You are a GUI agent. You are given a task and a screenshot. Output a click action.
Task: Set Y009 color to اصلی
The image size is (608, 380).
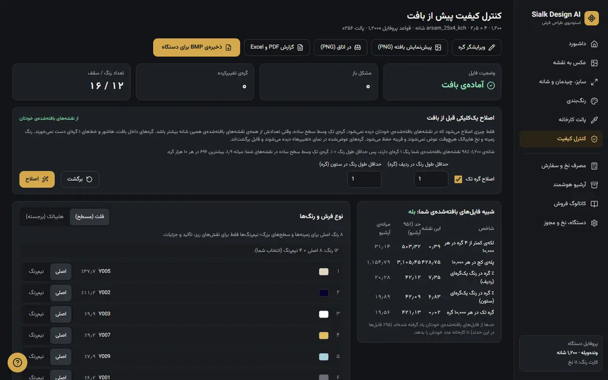[61, 357]
